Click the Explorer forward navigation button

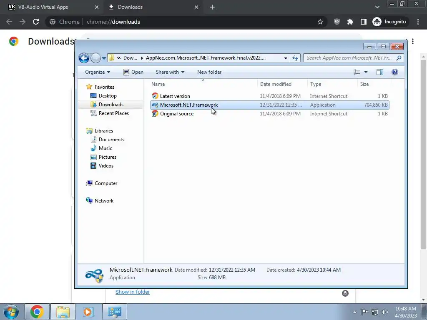[x=95, y=58]
